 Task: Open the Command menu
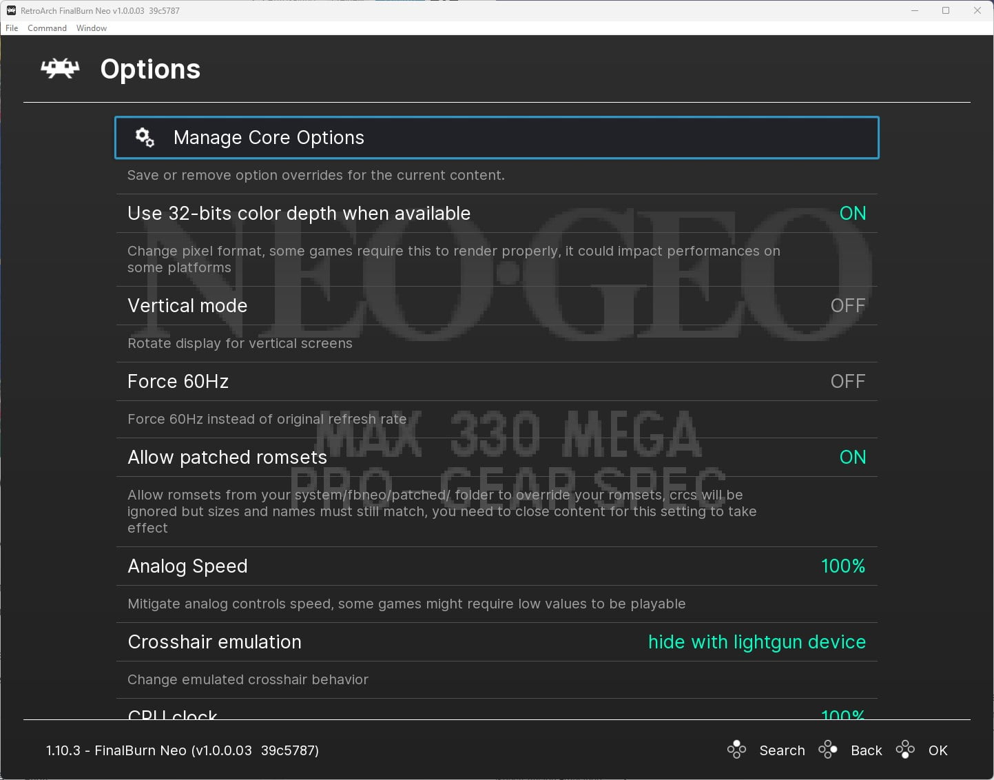click(46, 28)
